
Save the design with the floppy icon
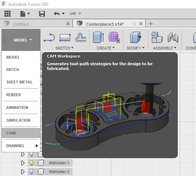(x=42, y=13)
